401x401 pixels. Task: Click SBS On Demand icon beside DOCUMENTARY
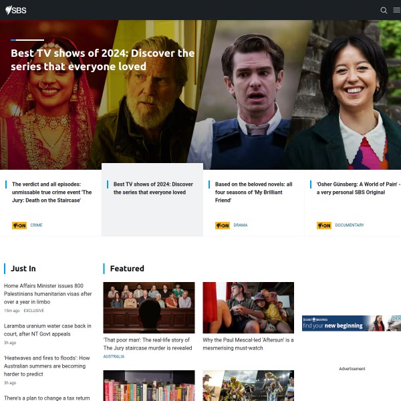click(x=324, y=225)
